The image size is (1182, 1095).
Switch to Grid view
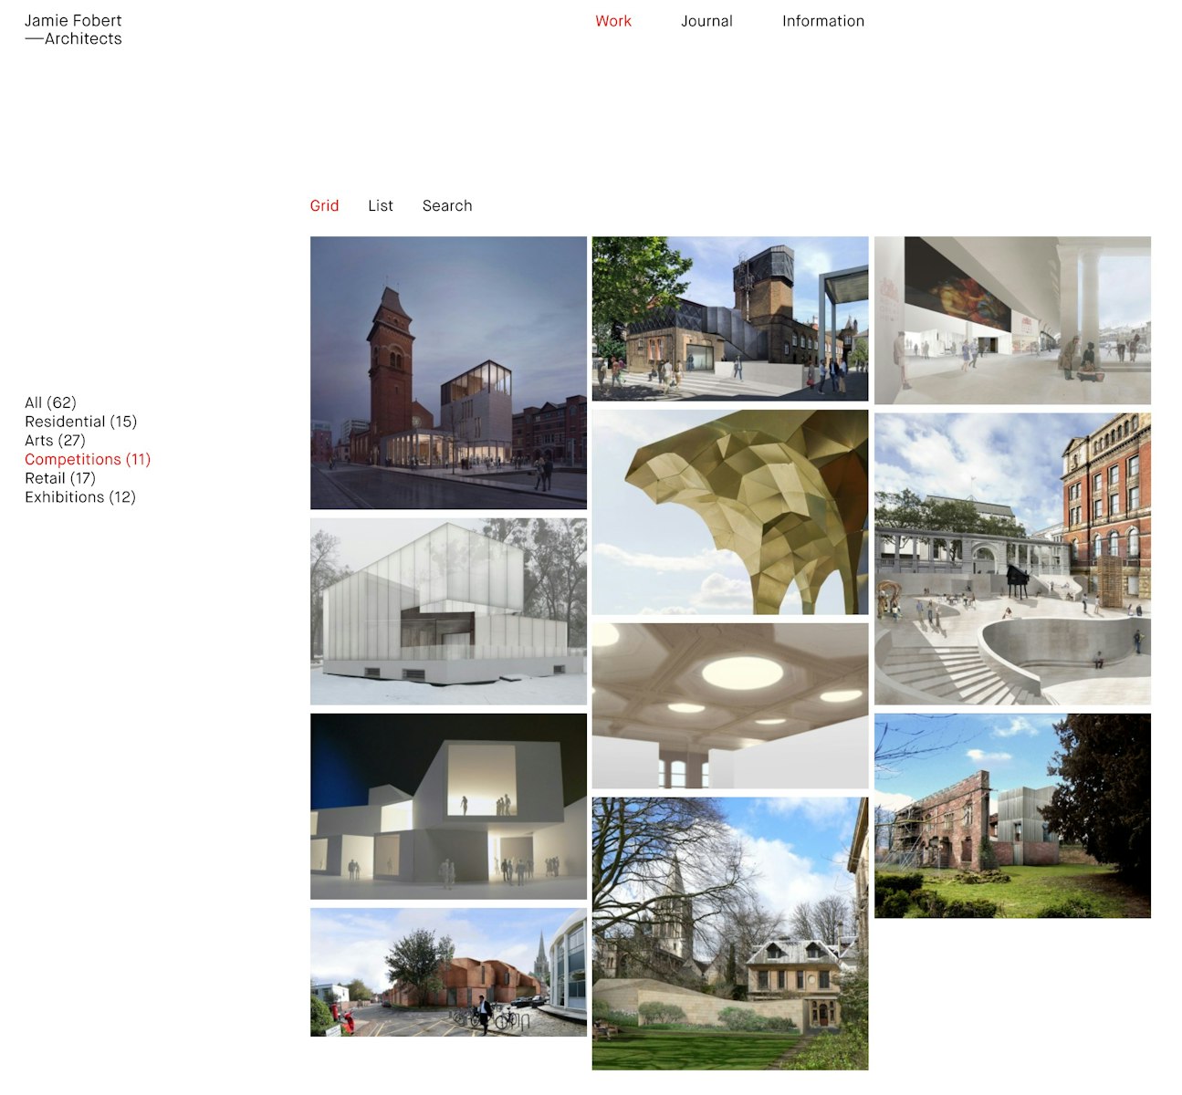[x=324, y=205]
